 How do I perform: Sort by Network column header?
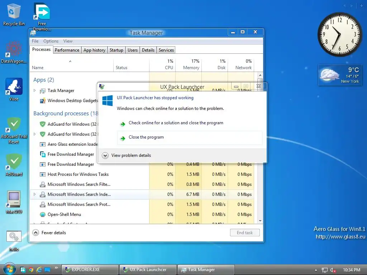(241, 65)
